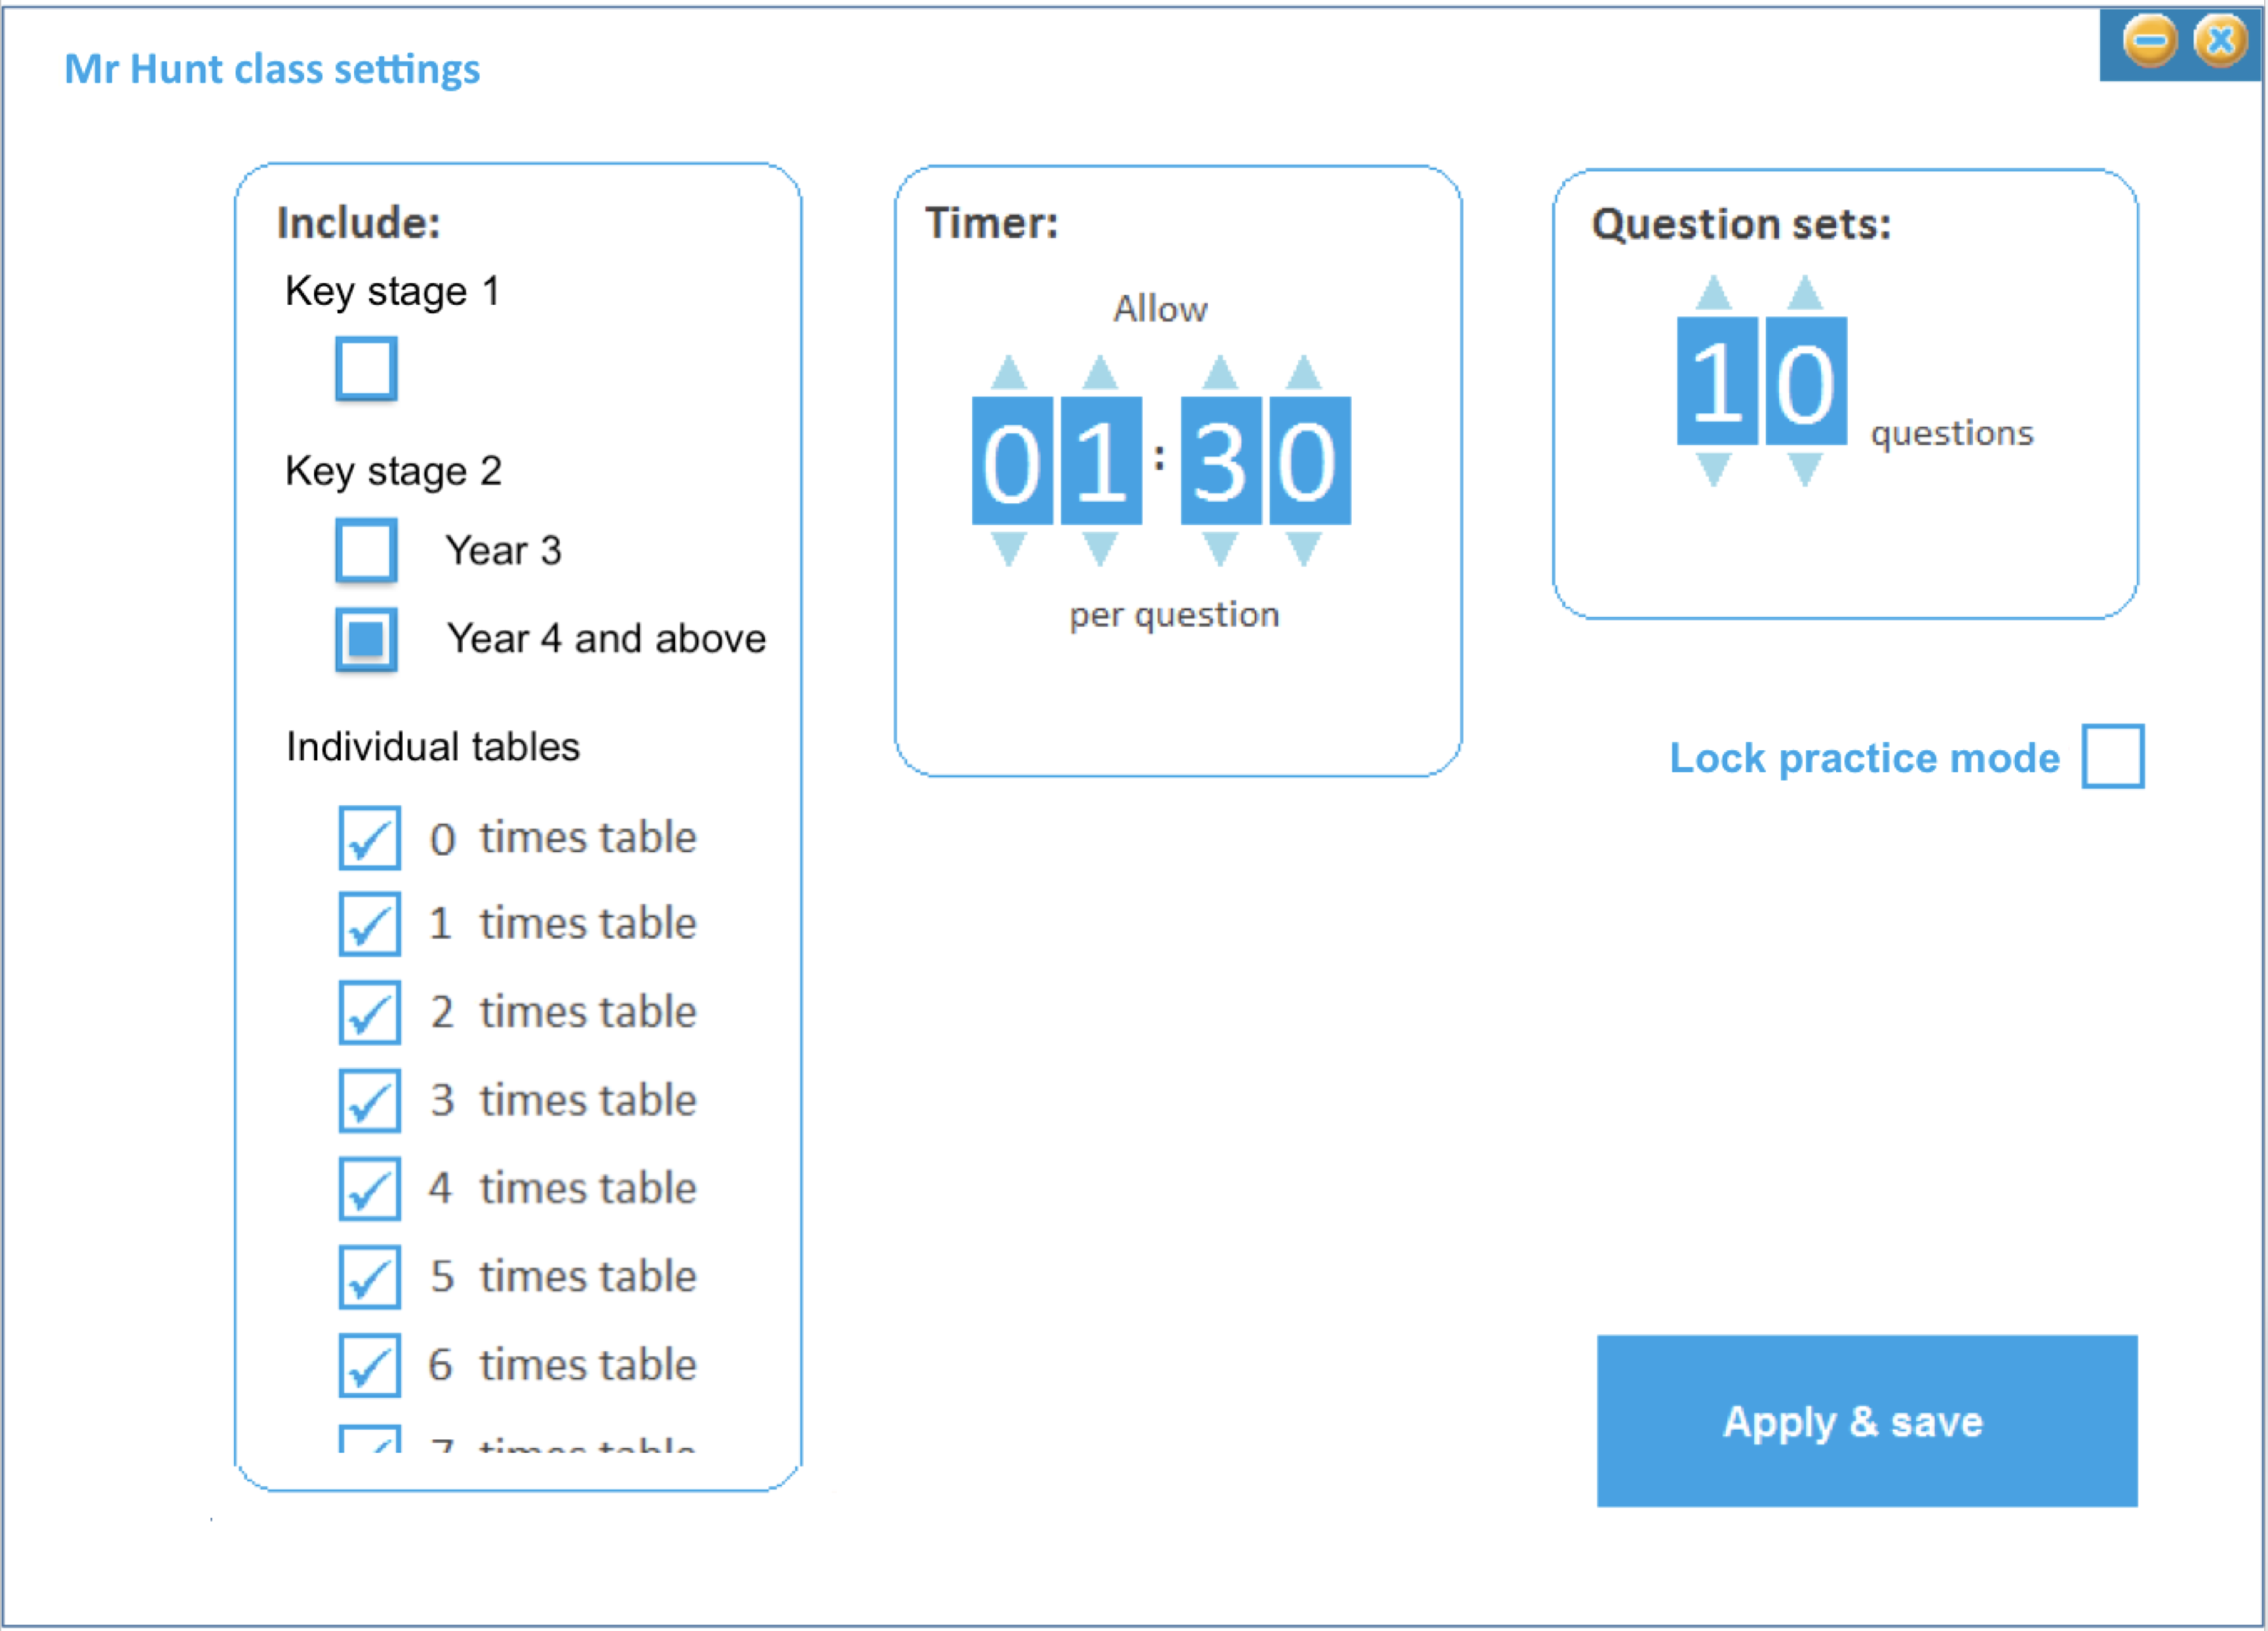The height and width of the screenshot is (1631, 2268).
Task: Minimize the class settings window
Action: coord(2149,41)
